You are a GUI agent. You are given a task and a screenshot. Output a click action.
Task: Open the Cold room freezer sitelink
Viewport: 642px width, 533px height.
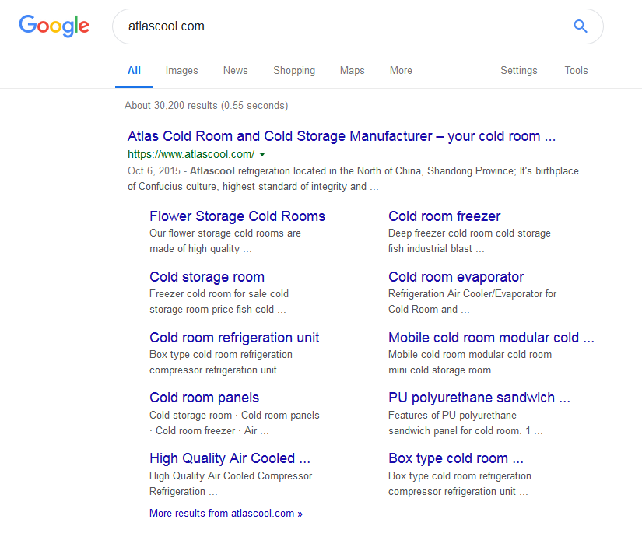coord(444,216)
